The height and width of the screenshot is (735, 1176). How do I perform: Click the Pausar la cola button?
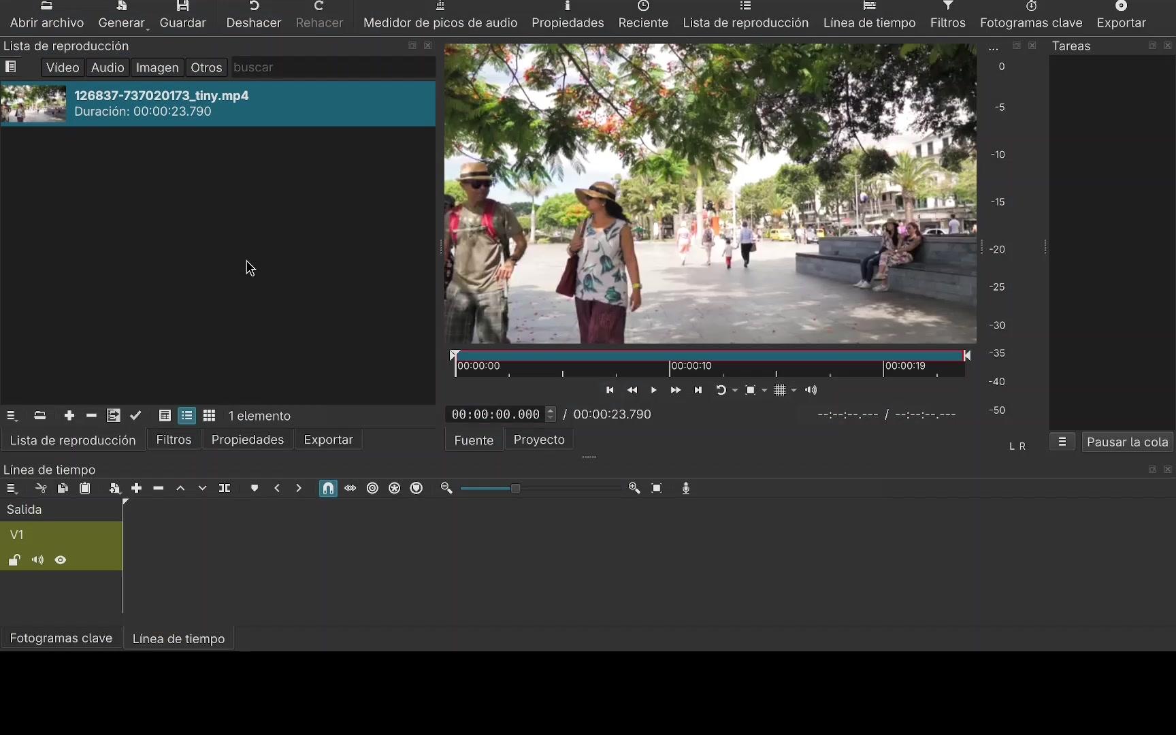tap(1127, 442)
